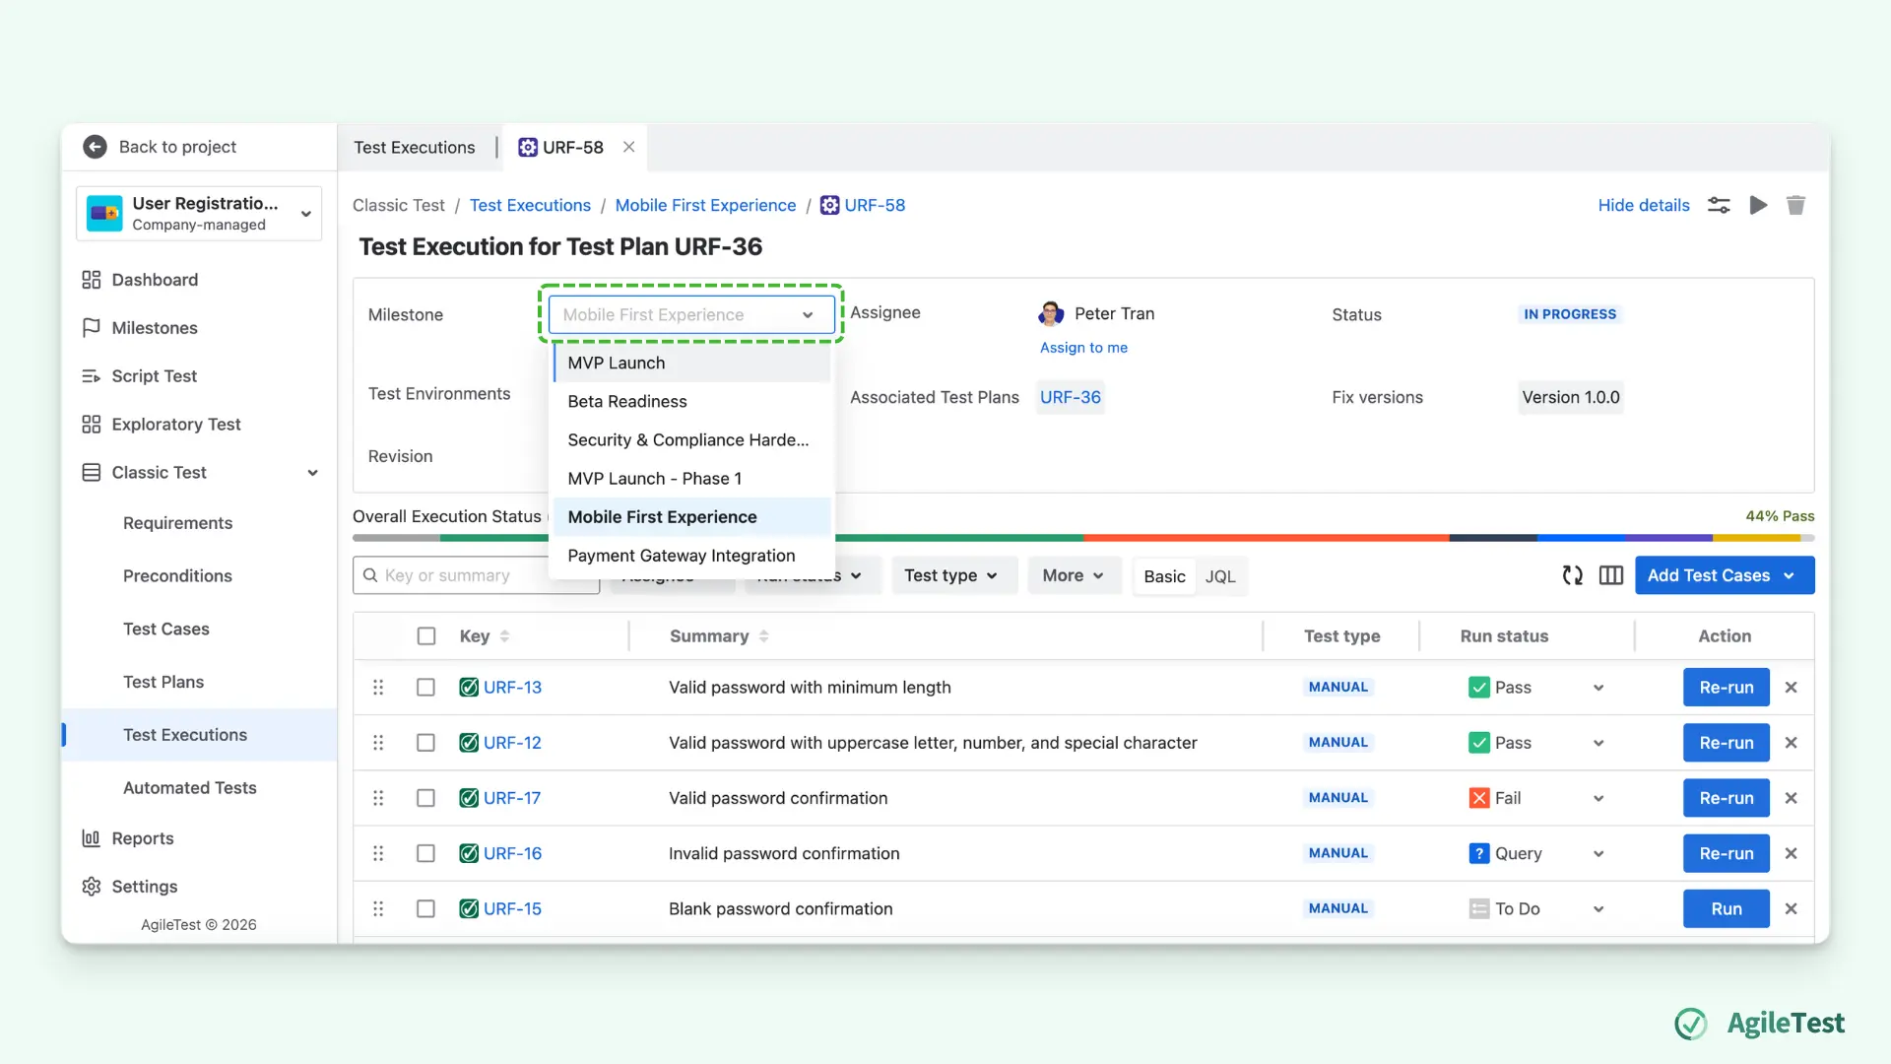Choose Security & Compliance Harde... milestone option
This screenshot has height=1064, width=1891.
(x=691, y=439)
